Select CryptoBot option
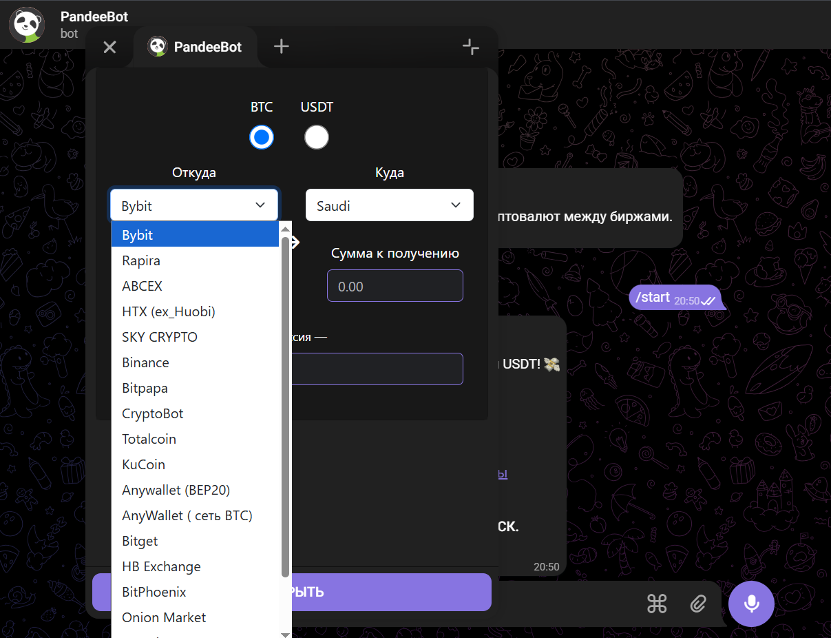The image size is (831, 638). pos(195,413)
